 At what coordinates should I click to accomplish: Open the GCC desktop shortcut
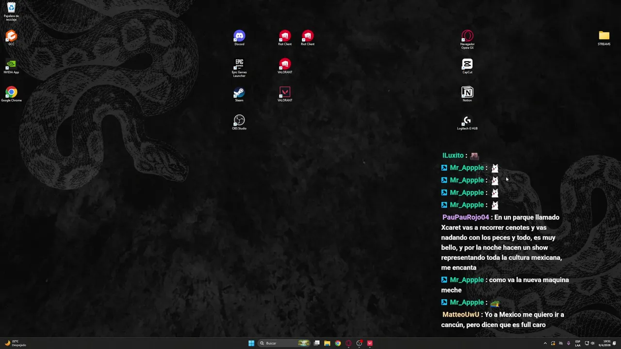coord(11,38)
